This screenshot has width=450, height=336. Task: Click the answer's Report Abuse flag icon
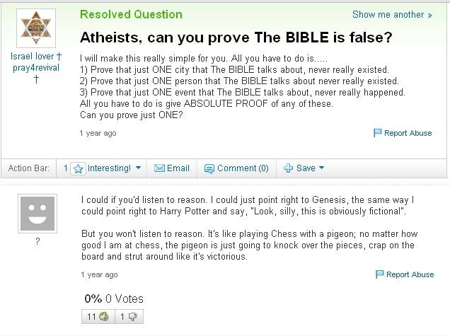point(380,274)
